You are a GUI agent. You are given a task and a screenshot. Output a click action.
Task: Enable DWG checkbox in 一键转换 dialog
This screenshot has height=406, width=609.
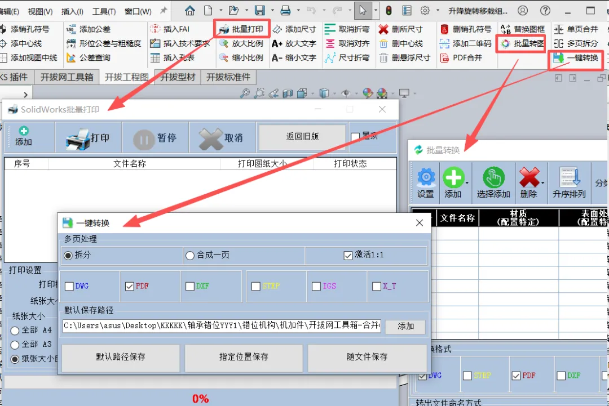(69, 286)
